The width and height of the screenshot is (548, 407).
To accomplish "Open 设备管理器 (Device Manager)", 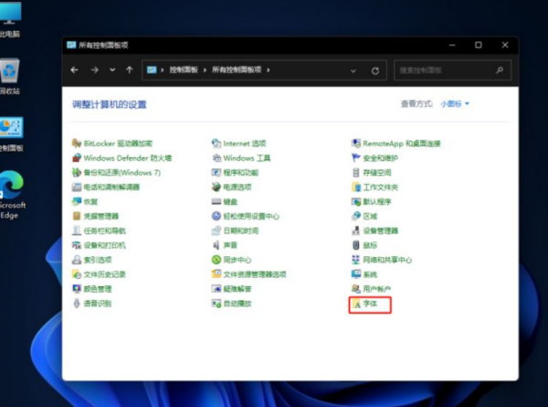I will click(x=380, y=230).
